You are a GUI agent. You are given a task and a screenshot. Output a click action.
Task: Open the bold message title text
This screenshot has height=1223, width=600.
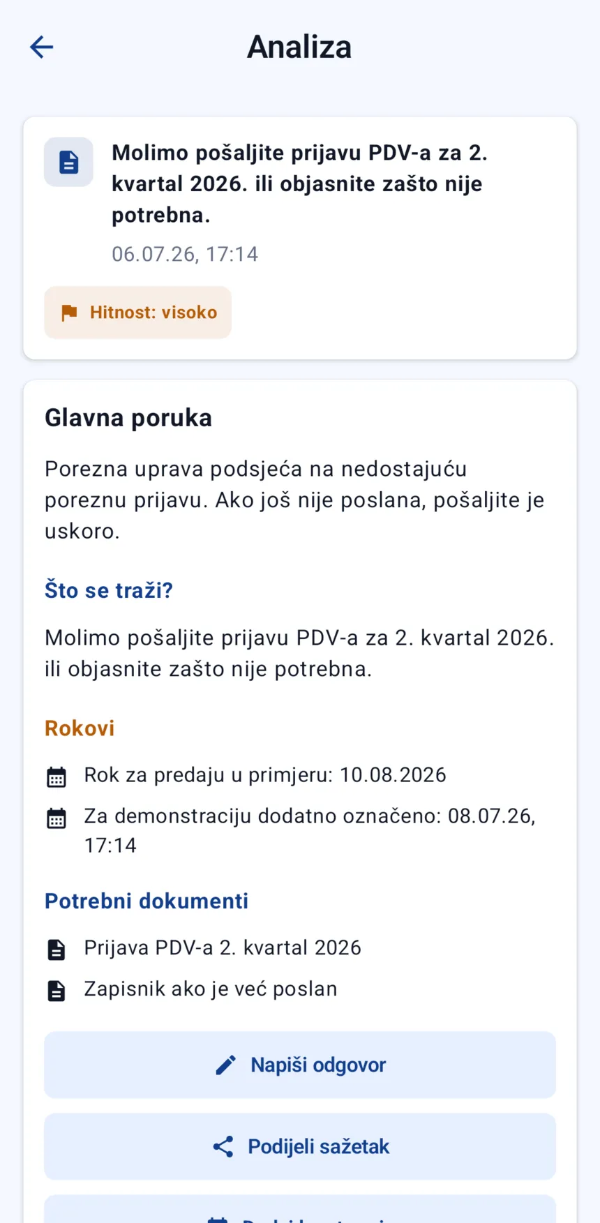coord(300,183)
